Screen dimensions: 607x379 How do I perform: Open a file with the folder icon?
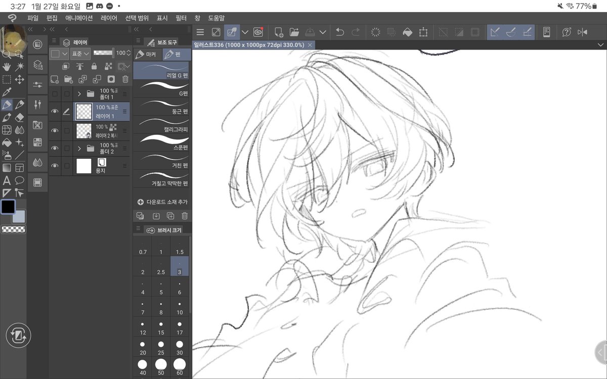[x=294, y=32]
